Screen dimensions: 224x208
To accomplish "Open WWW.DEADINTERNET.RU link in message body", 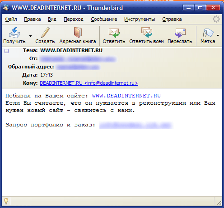I will [126, 96].
